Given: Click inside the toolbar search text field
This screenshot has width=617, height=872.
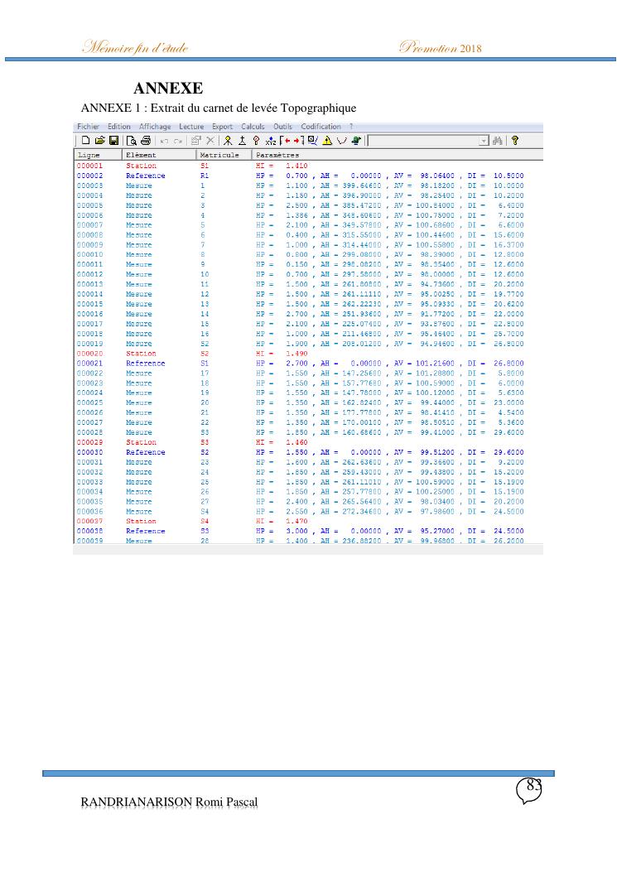Looking at the screenshot, I should click(x=422, y=141).
